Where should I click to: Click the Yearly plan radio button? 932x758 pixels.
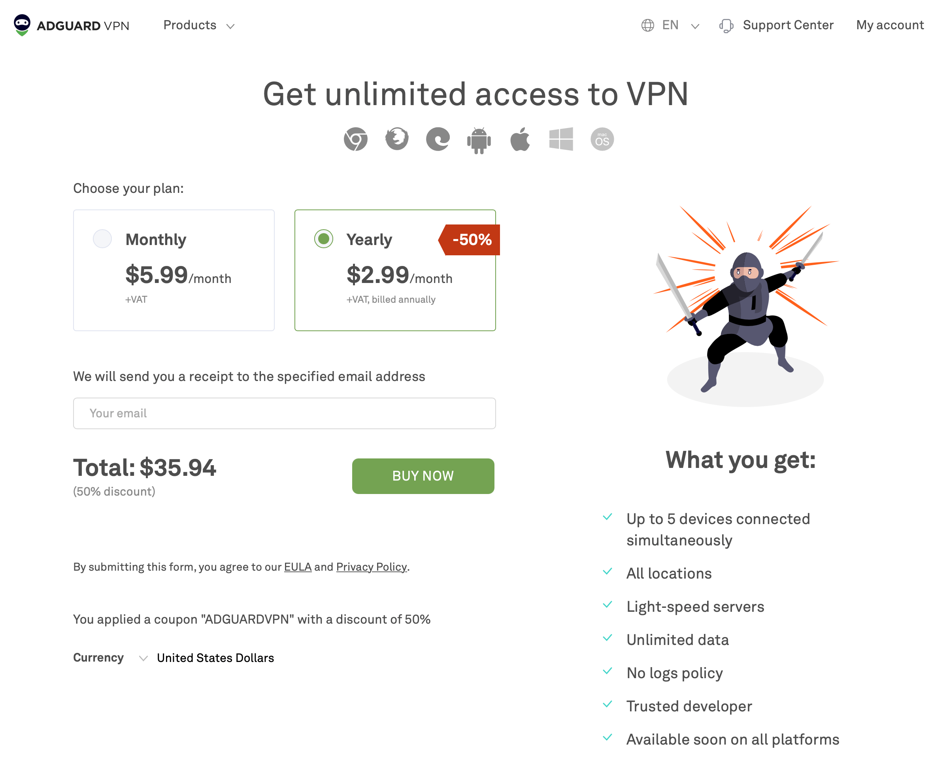pyautogui.click(x=324, y=239)
